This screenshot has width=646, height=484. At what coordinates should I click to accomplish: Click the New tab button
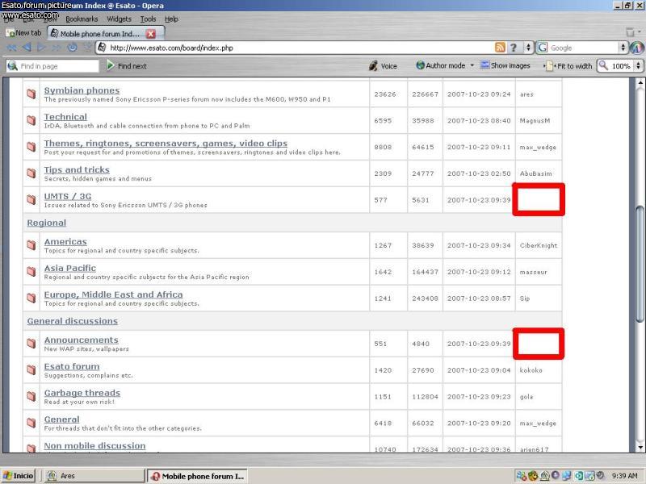24,33
